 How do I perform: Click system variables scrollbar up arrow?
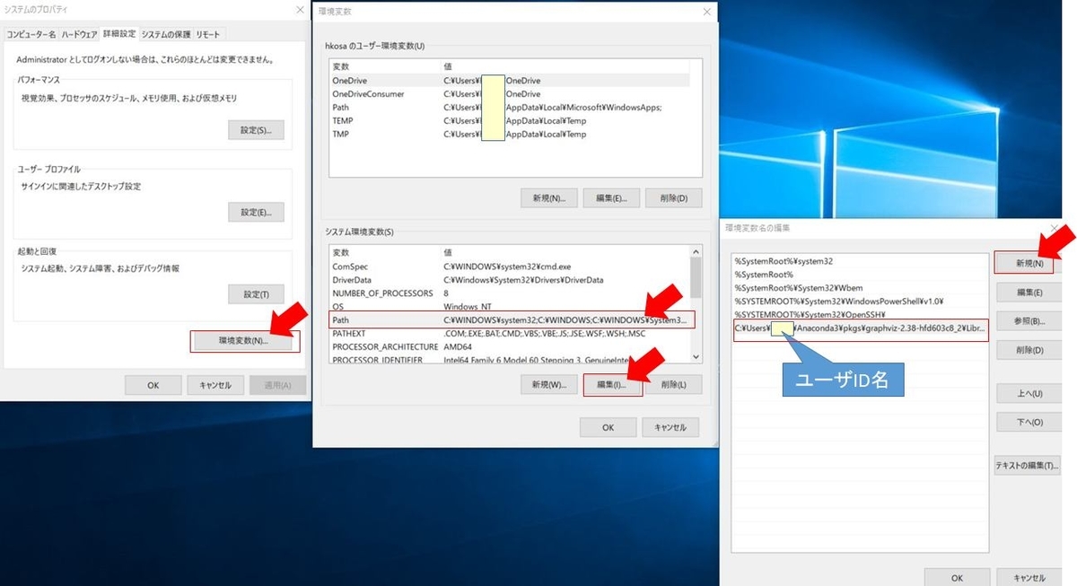pyautogui.click(x=696, y=251)
